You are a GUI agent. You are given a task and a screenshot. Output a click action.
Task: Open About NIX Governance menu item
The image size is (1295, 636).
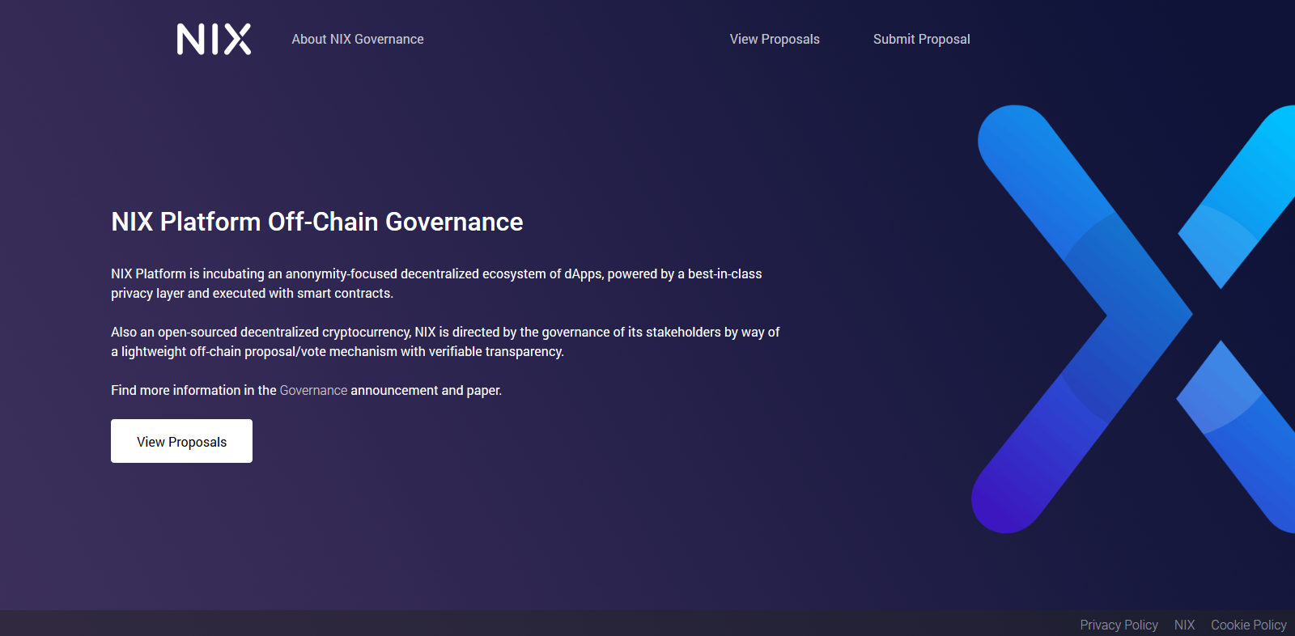point(358,39)
